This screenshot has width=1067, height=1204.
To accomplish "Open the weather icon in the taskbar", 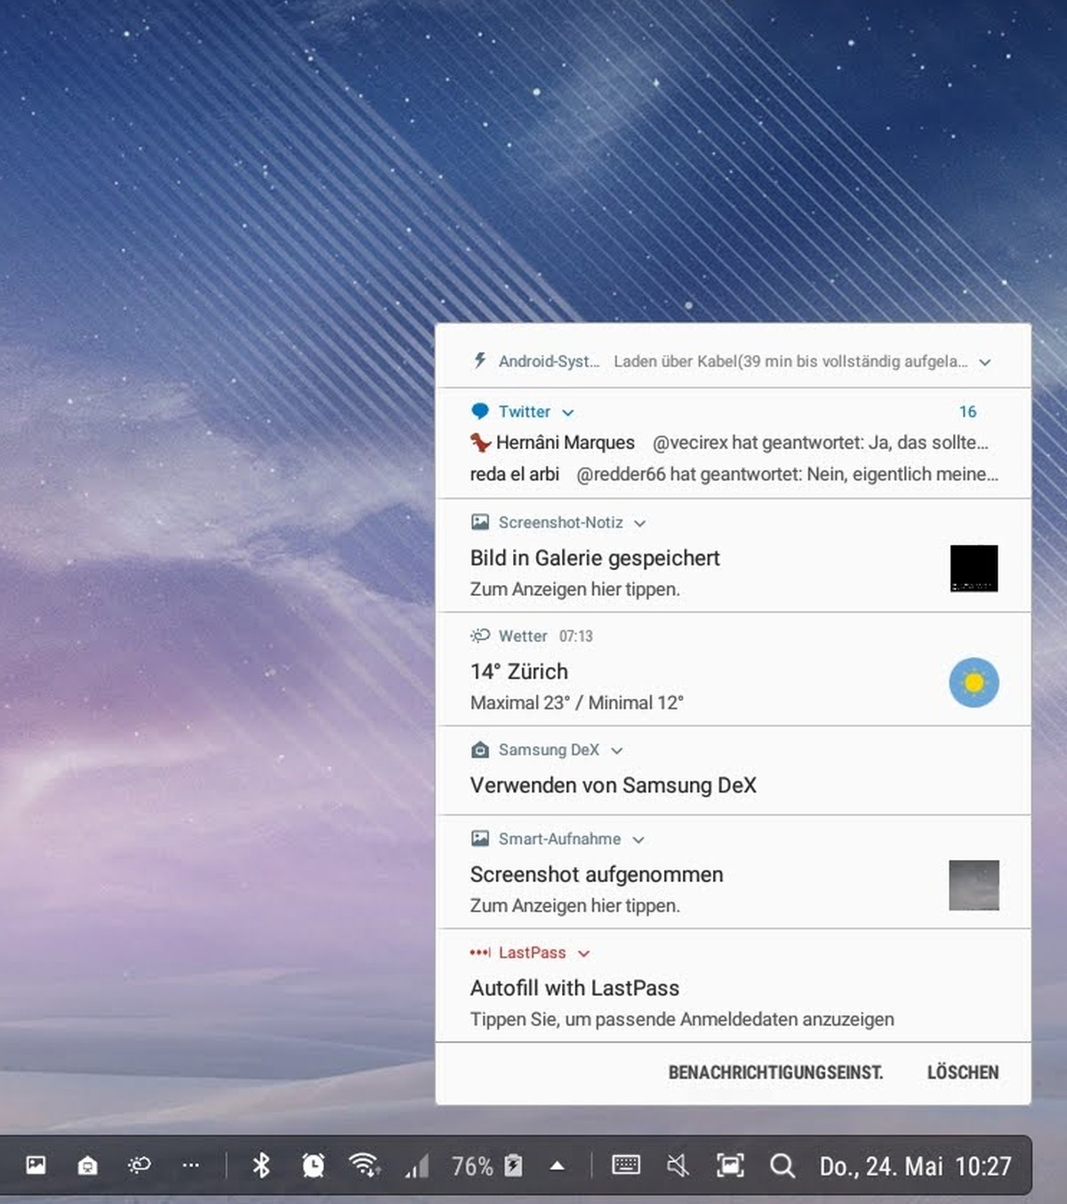I will click(x=140, y=1165).
